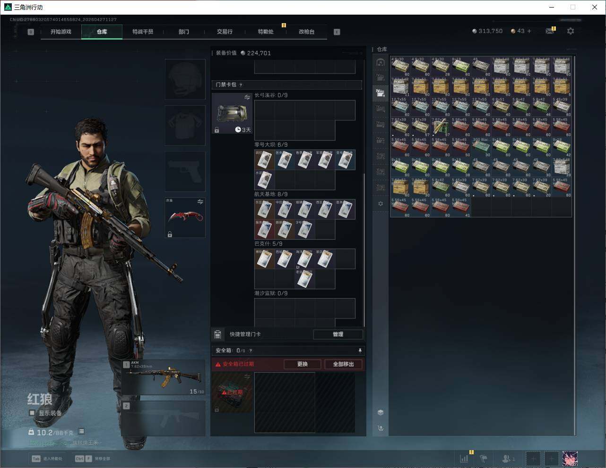Click the player avatar in bottom-right corner

[570, 458]
